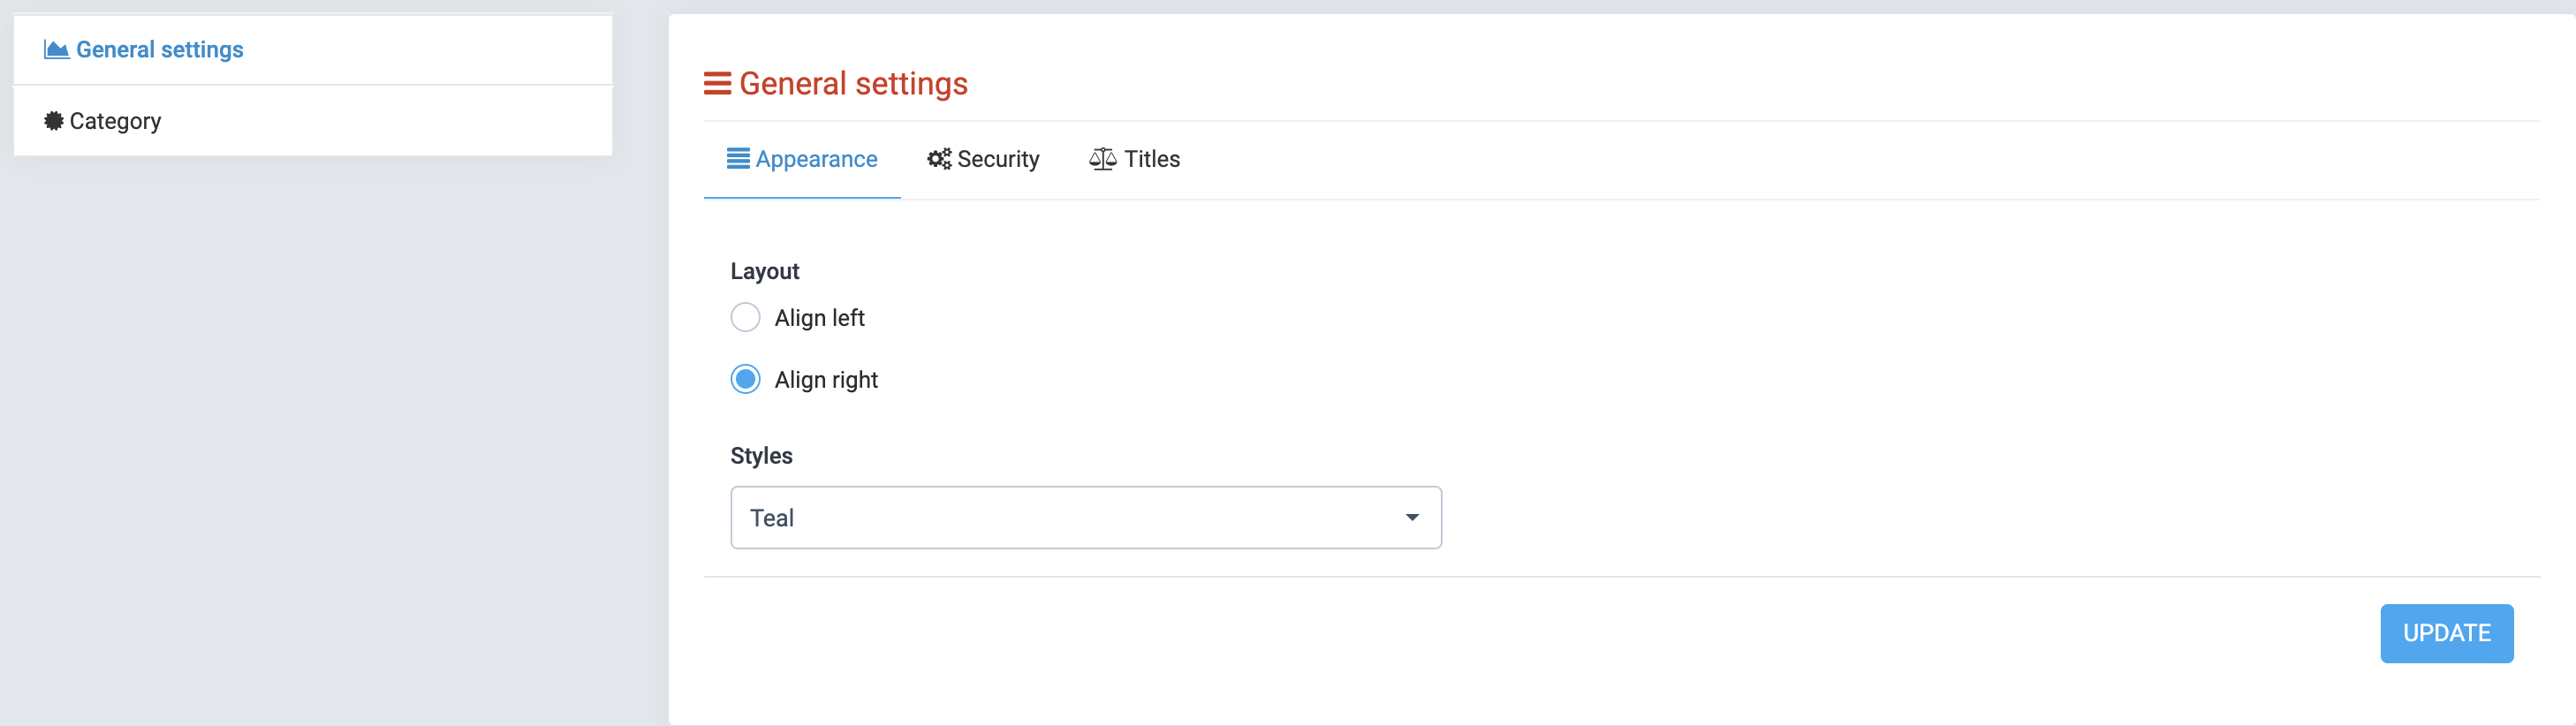Image resolution: width=2576 pixels, height=726 pixels.
Task: Click the Styles field label
Action: pos(761,456)
